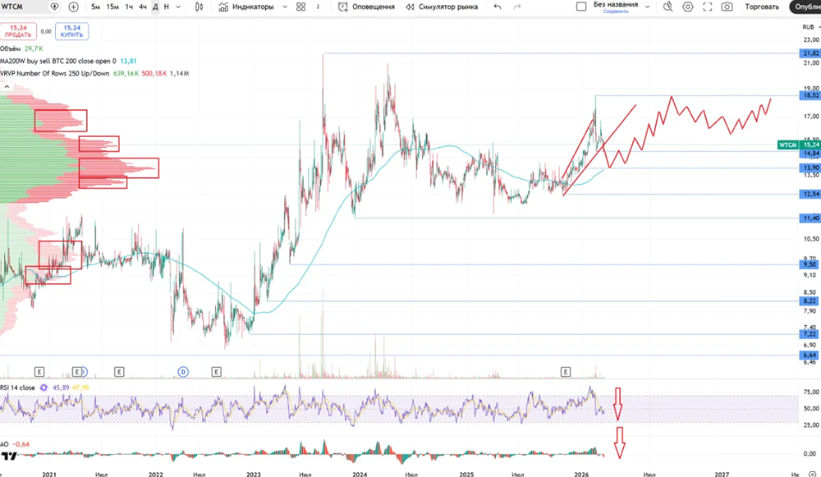The image size is (821, 477).
Task: Expand the timeframe list chevron after Н
Action: pos(178,7)
